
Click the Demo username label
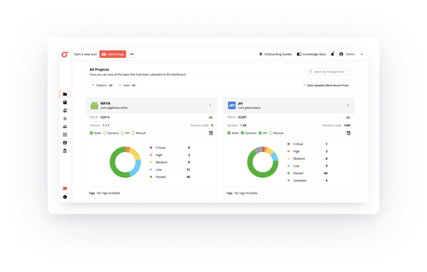click(350, 54)
